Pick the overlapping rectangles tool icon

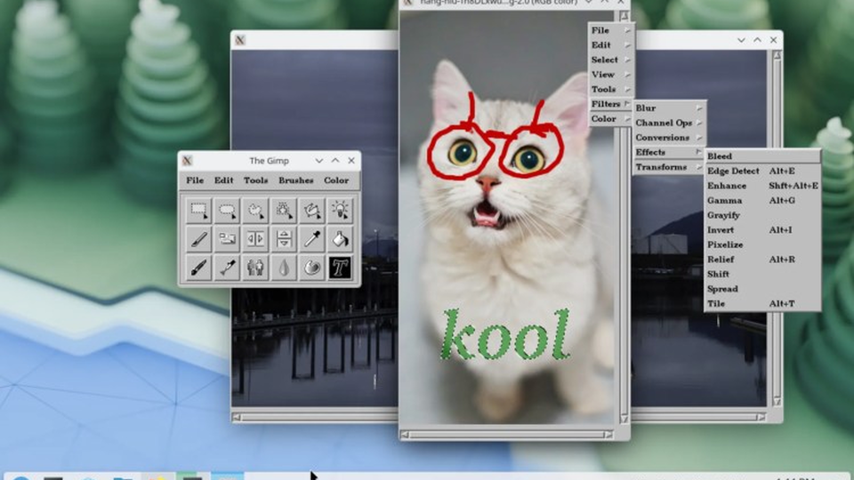[x=227, y=239]
